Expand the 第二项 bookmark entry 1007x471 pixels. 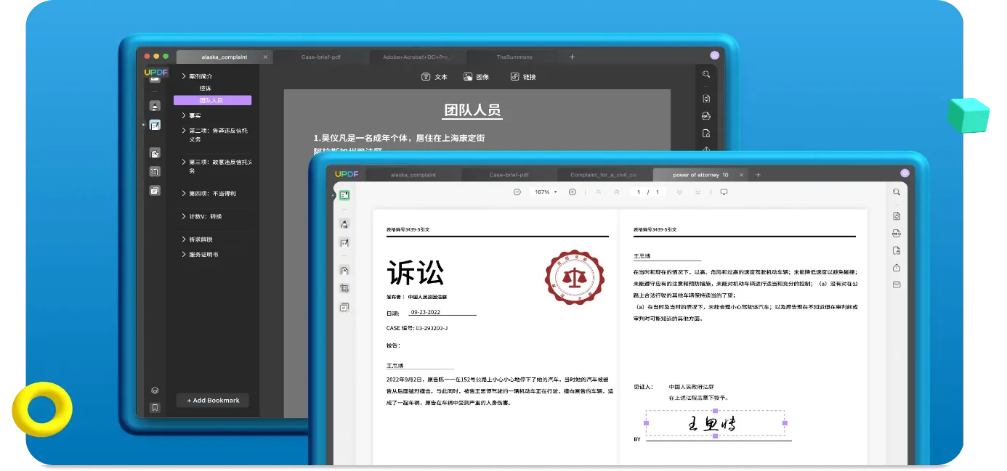click(x=184, y=131)
